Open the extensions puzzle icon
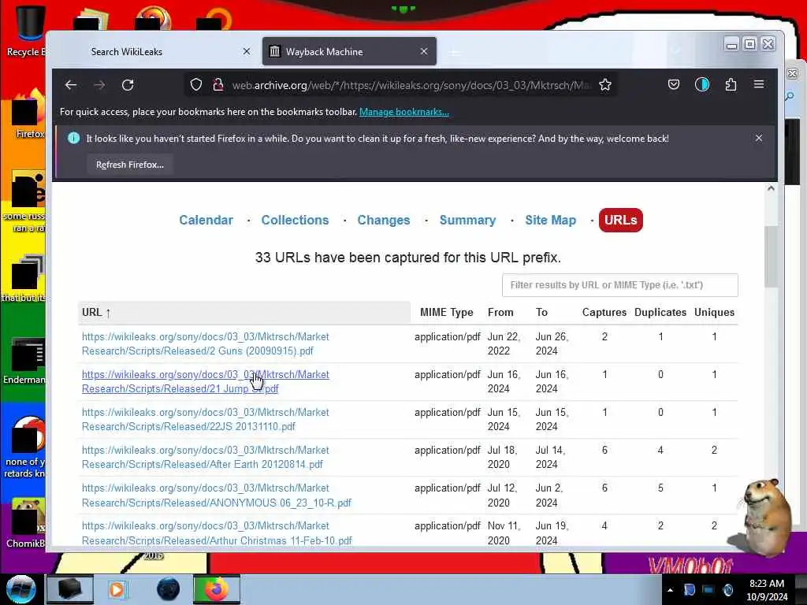Image resolution: width=807 pixels, height=605 pixels. click(x=731, y=84)
